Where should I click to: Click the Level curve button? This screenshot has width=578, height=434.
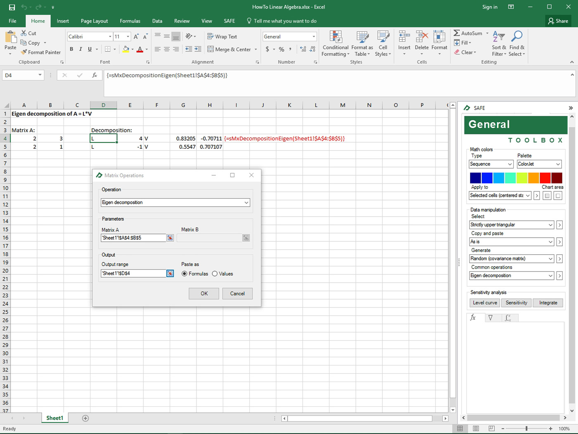click(485, 303)
